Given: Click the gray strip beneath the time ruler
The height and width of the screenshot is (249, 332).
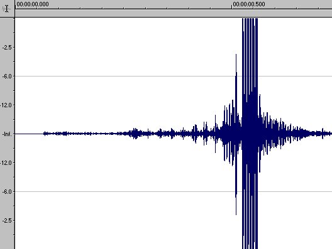Looking at the screenshot, I should (x=174, y=13).
